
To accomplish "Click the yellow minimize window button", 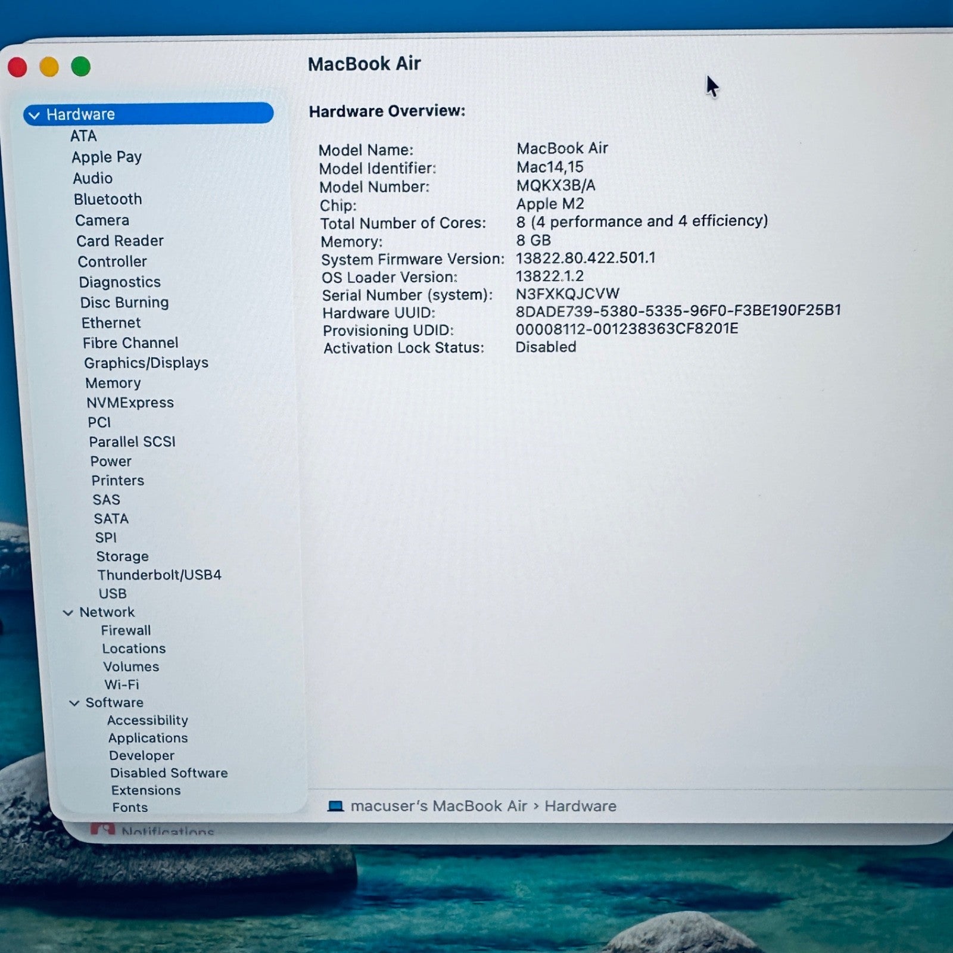I will pyautogui.click(x=49, y=67).
